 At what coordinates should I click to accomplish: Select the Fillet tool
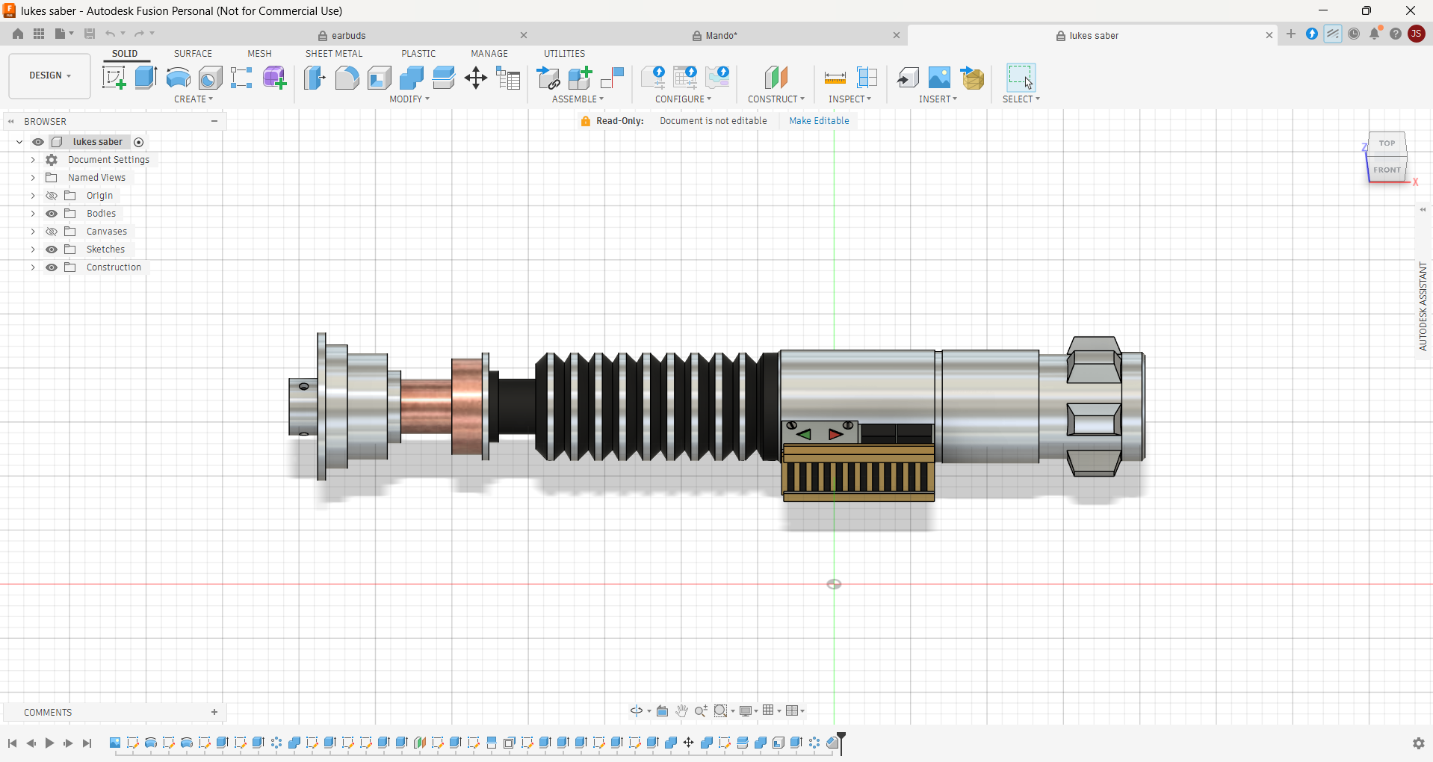point(347,78)
